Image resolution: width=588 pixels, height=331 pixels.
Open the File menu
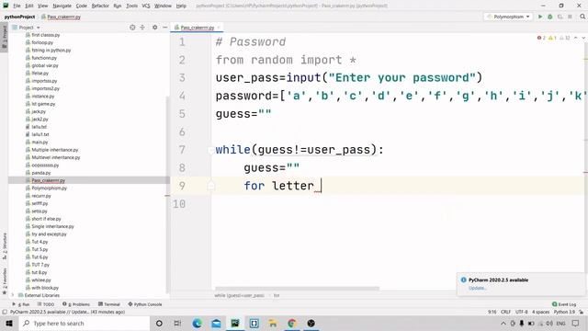pos(17,6)
